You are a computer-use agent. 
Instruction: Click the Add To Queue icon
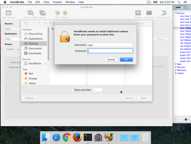point(31,13)
